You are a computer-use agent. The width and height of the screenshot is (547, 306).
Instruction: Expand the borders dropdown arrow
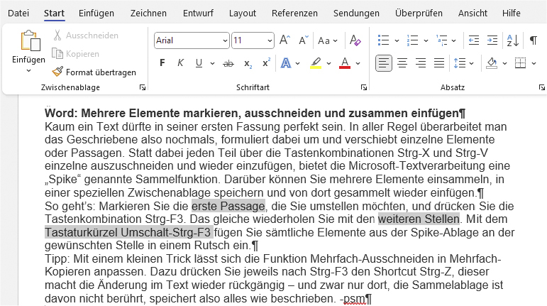[534, 63]
